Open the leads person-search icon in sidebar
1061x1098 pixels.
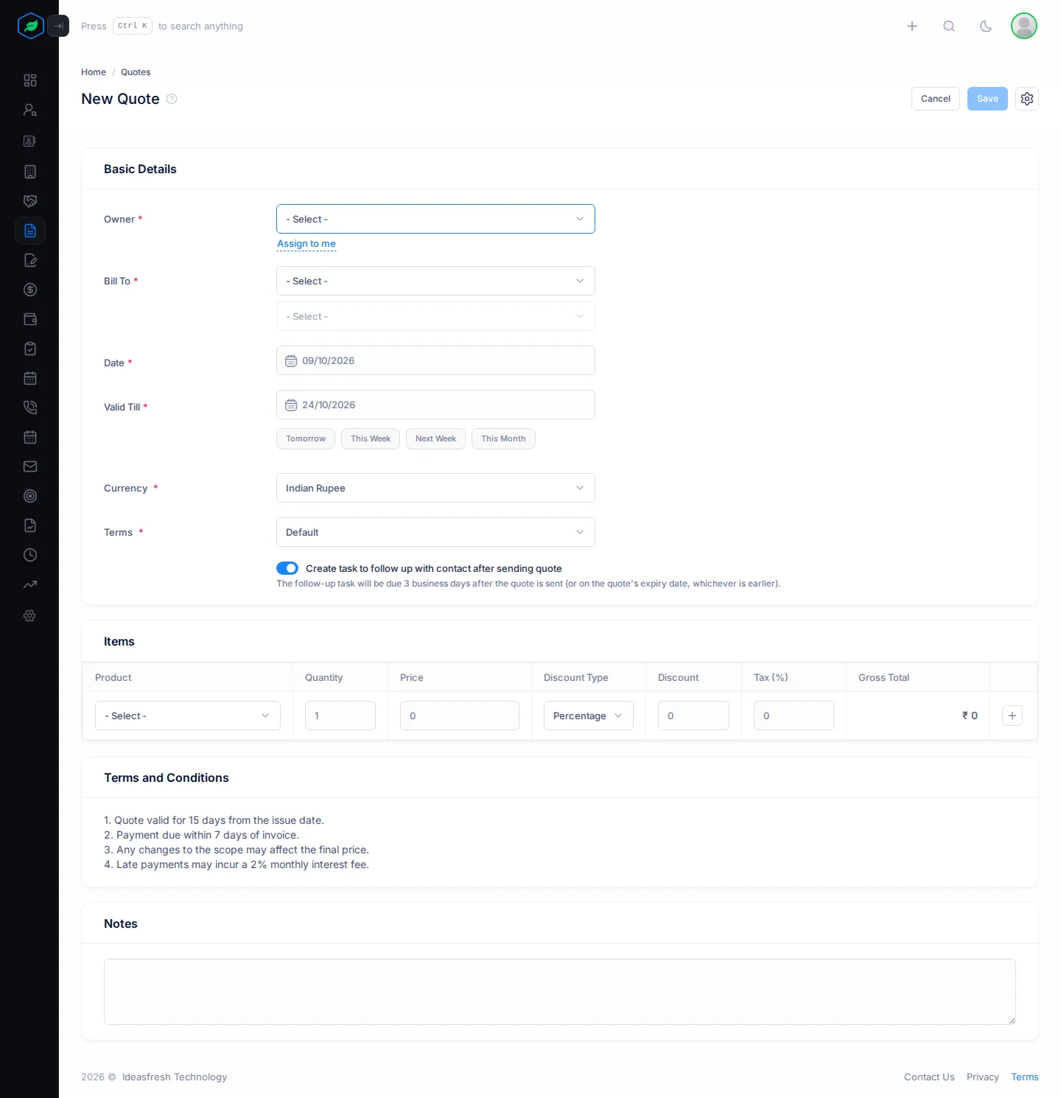[30, 110]
